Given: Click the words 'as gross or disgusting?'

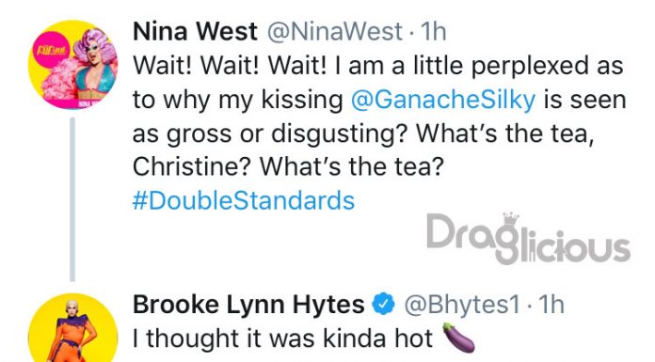Looking at the screenshot, I should tap(270, 134).
